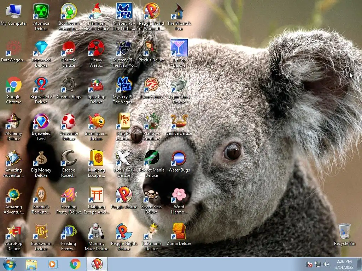
Task: Switch to the running Peggle taskbar button
Action: [x=97, y=264]
